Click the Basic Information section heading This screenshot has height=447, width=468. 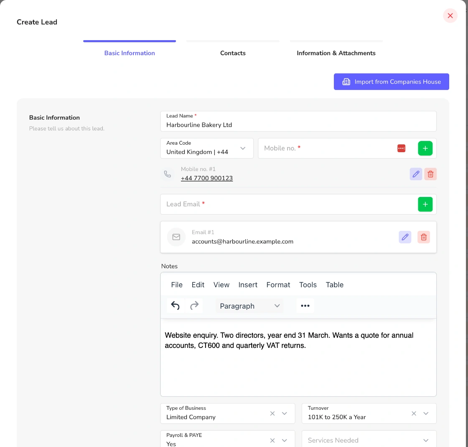pos(54,117)
